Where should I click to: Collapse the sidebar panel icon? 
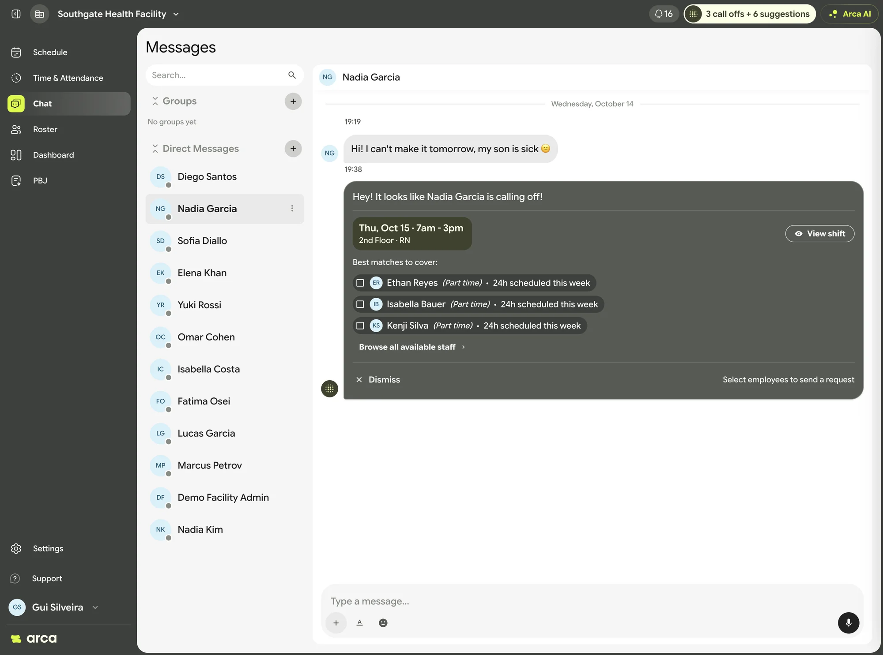coord(16,14)
